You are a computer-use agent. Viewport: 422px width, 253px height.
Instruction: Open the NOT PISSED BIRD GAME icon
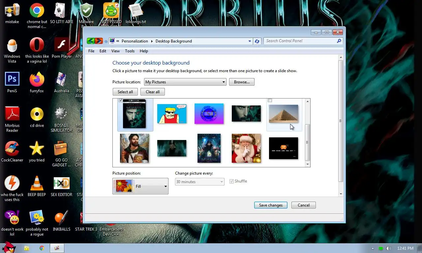[x=111, y=11]
